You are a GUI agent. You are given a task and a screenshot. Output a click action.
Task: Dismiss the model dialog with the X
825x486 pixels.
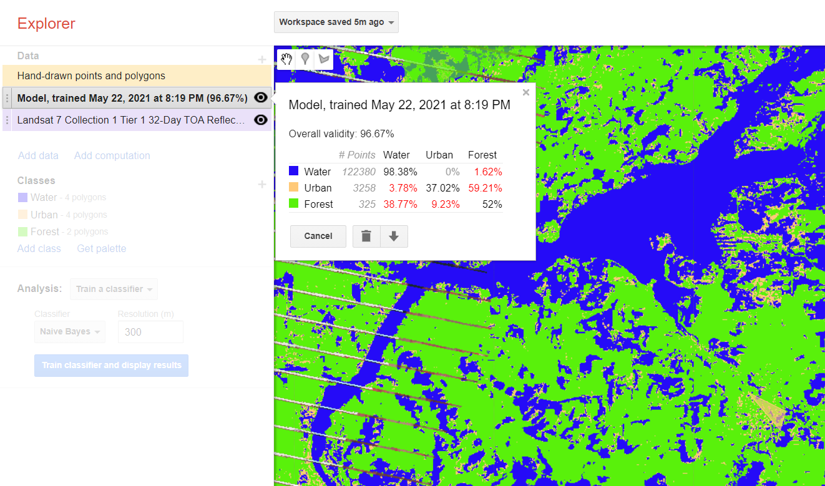point(525,92)
